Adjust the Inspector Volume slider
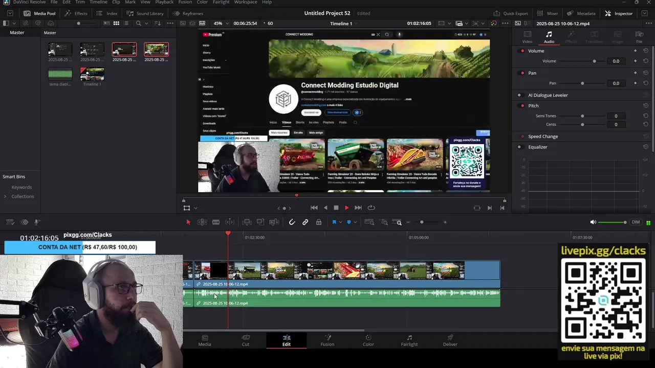Screen dimensions: 655x368 point(582,61)
